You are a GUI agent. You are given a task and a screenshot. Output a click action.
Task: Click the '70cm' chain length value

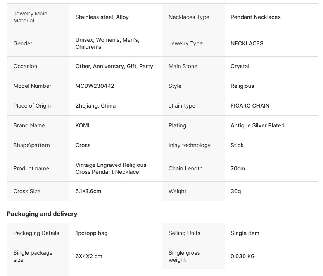pos(238,168)
